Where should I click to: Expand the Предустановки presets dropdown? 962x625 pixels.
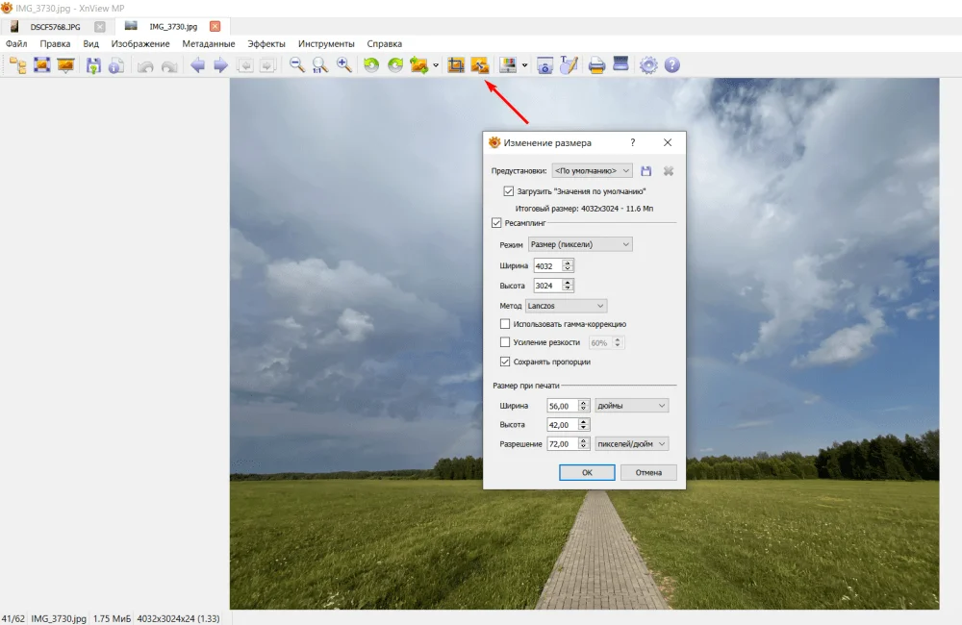click(x=593, y=171)
